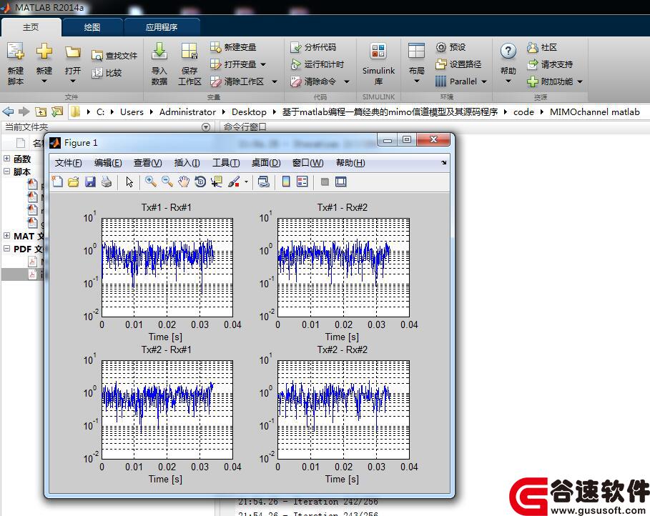Click Analyze Code (分析代码)
The height and width of the screenshot is (516, 650).
pos(313,47)
